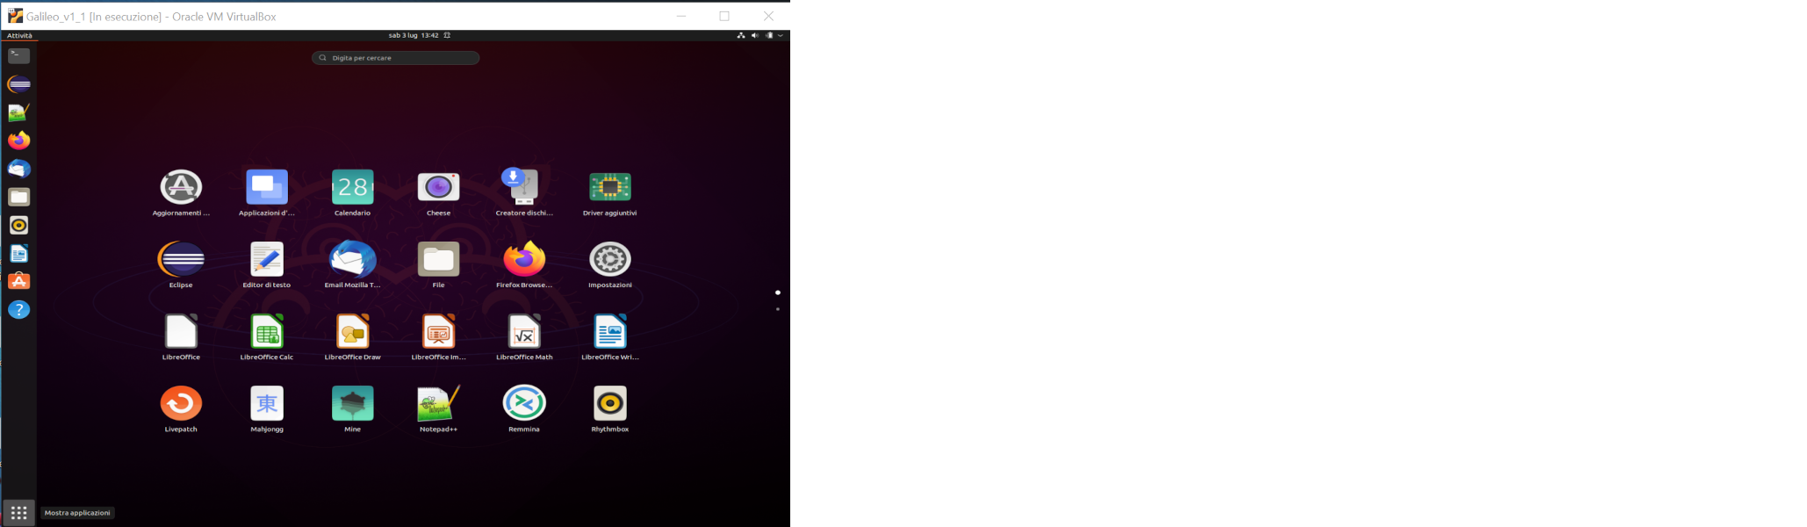The height and width of the screenshot is (527, 1807).
Task: Click Thunderbird icon in the dock
Action: tap(19, 169)
